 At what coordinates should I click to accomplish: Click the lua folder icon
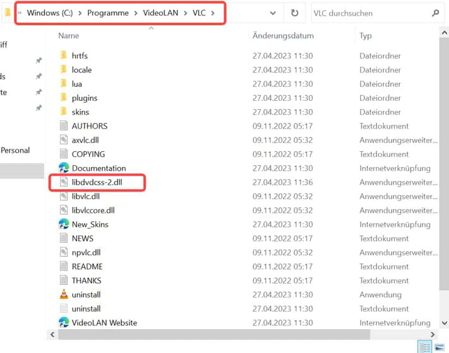coord(64,83)
